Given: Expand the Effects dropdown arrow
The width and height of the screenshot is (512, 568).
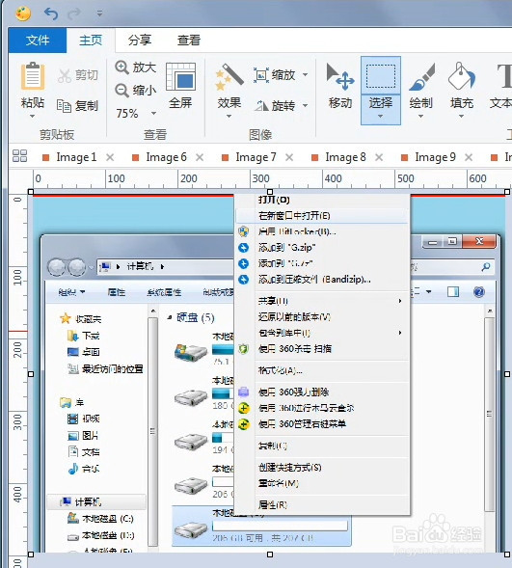Looking at the screenshot, I should click(229, 117).
